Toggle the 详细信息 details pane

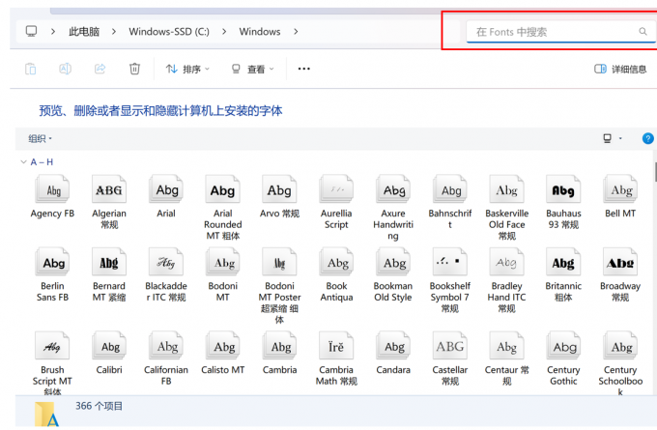[x=620, y=70]
